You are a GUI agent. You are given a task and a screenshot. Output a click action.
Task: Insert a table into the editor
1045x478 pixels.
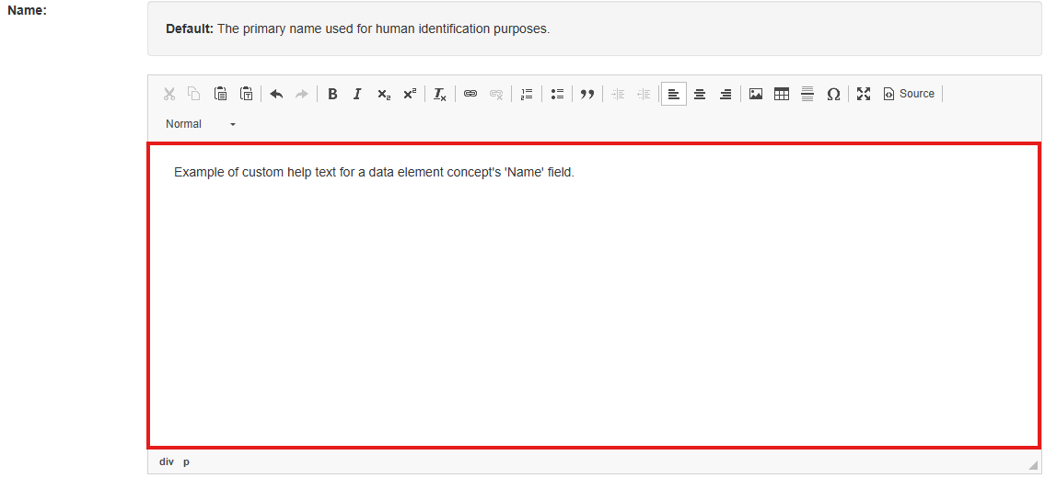(782, 94)
